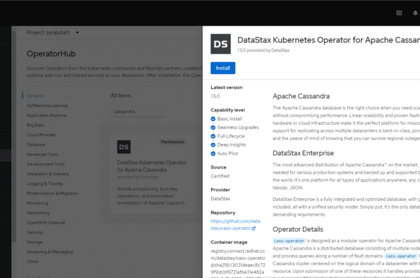Click the DS logo on the Marketplace card

[x=124, y=147]
